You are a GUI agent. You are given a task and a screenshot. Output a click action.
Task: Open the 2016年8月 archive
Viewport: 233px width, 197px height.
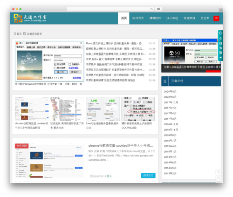[170, 135]
